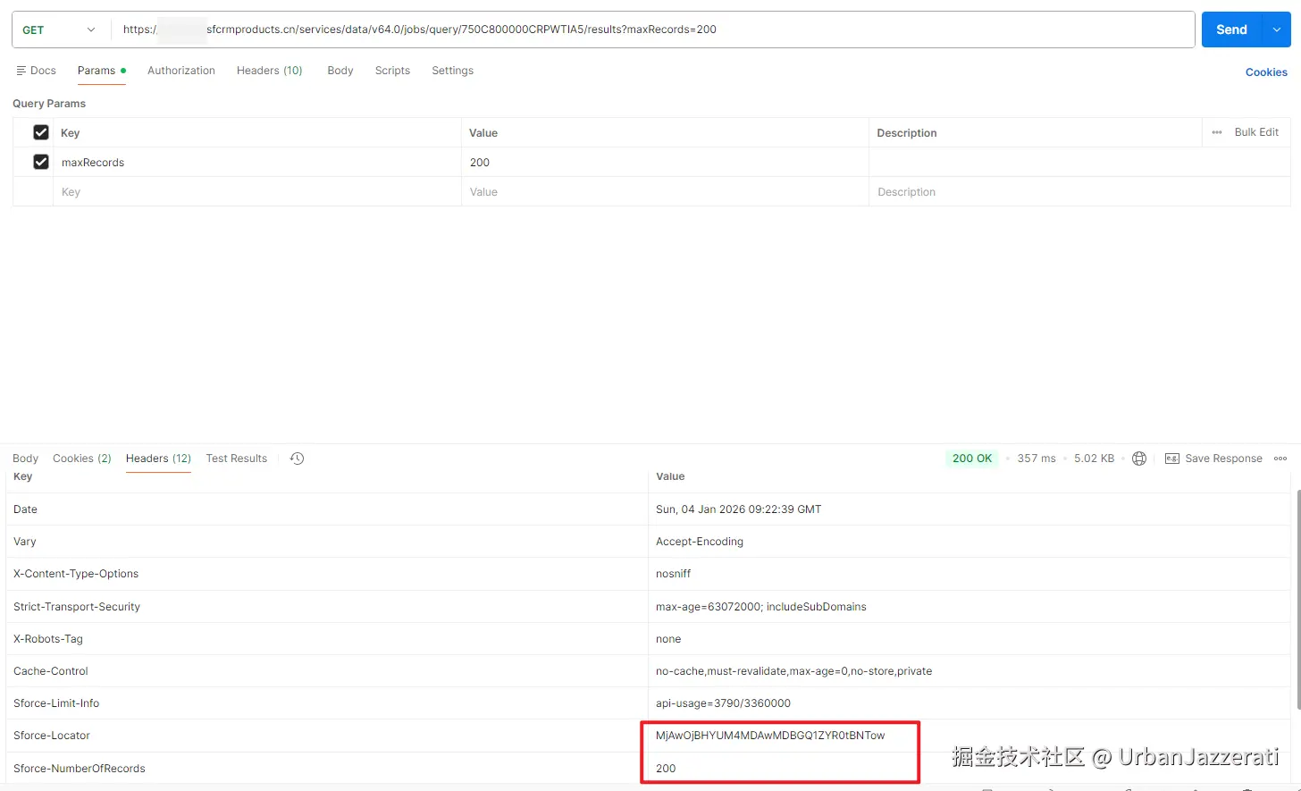Click the empty new-row Description field

(1079, 191)
